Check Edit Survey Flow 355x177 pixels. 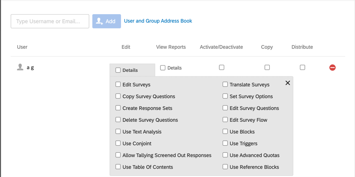tap(225, 120)
